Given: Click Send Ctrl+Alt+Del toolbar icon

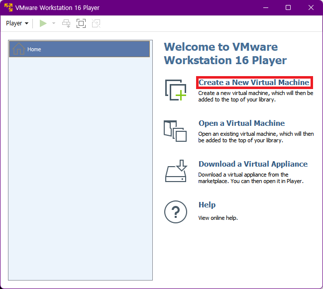Looking at the screenshot, I should 66,23.
